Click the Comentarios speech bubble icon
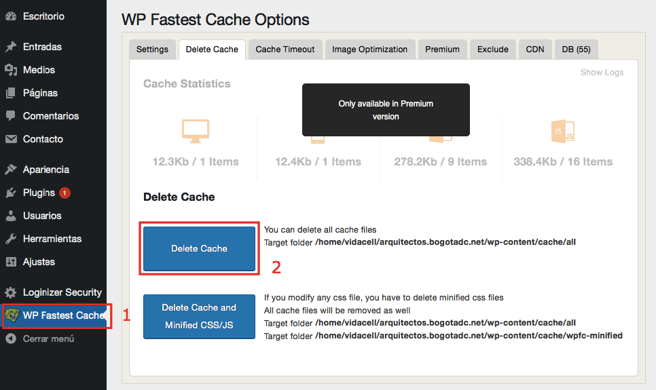Image resolution: width=656 pixels, height=390 pixels. (11, 116)
